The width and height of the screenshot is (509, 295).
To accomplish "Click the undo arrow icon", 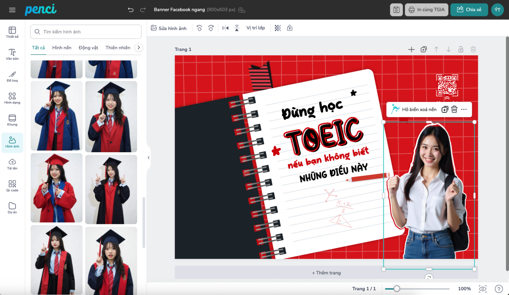I will [x=131, y=10].
